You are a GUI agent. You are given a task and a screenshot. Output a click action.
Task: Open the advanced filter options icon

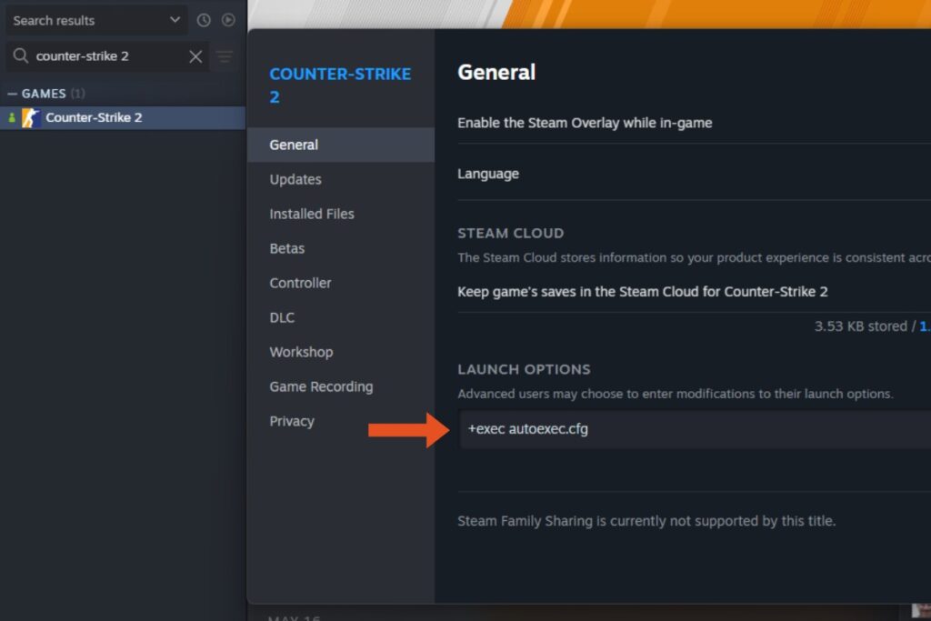225,55
